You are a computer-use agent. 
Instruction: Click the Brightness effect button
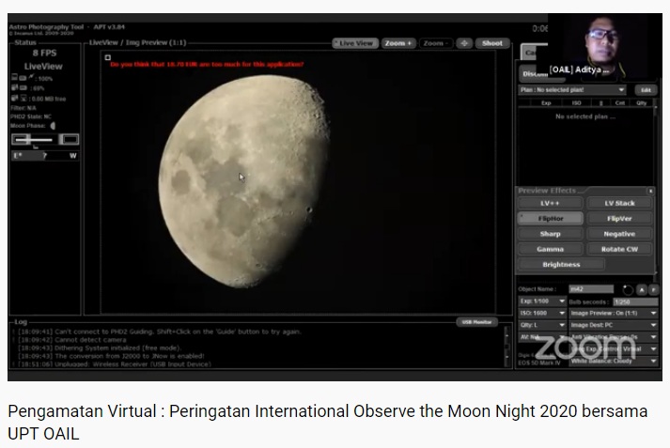(561, 264)
